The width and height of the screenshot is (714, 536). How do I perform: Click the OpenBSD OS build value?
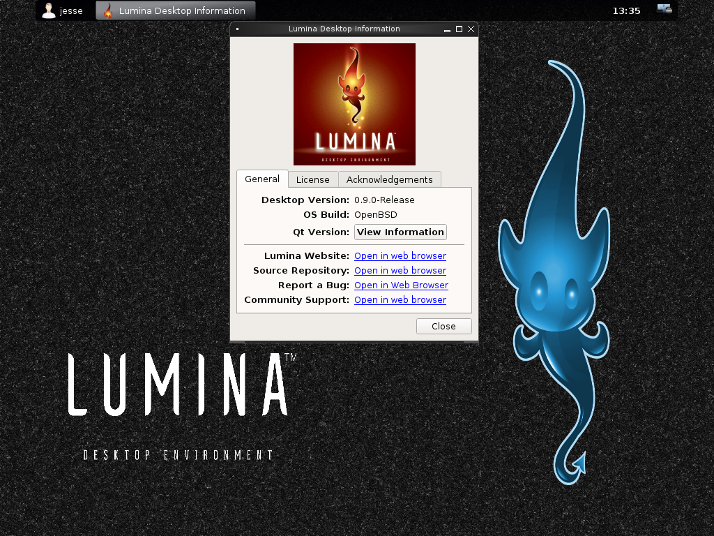click(x=376, y=215)
